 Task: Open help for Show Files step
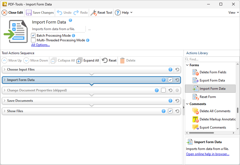coord(164,111)
